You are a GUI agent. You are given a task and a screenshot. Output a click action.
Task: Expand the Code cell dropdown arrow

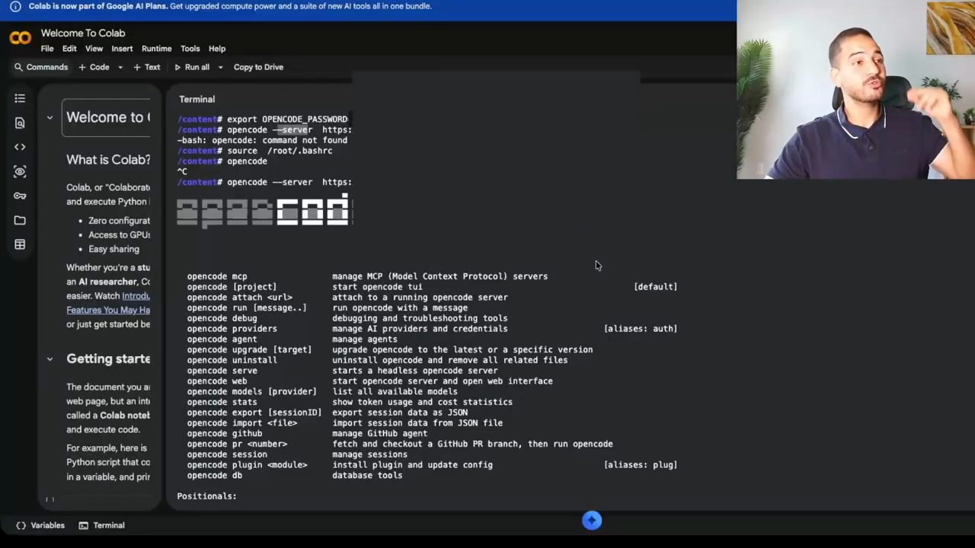pyautogui.click(x=120, y=67)
